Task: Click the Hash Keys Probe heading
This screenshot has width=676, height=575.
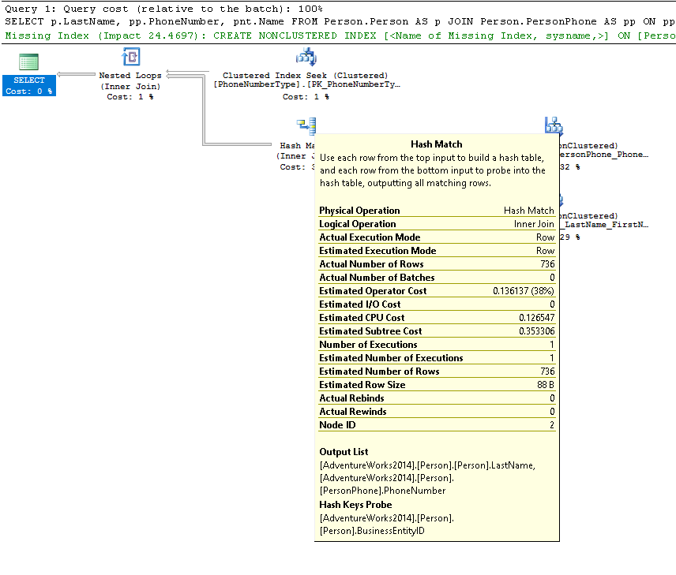Action: (x=355, y=505)
